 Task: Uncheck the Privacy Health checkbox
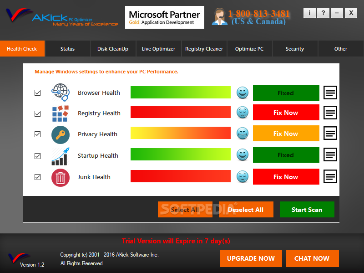(38, 134)
